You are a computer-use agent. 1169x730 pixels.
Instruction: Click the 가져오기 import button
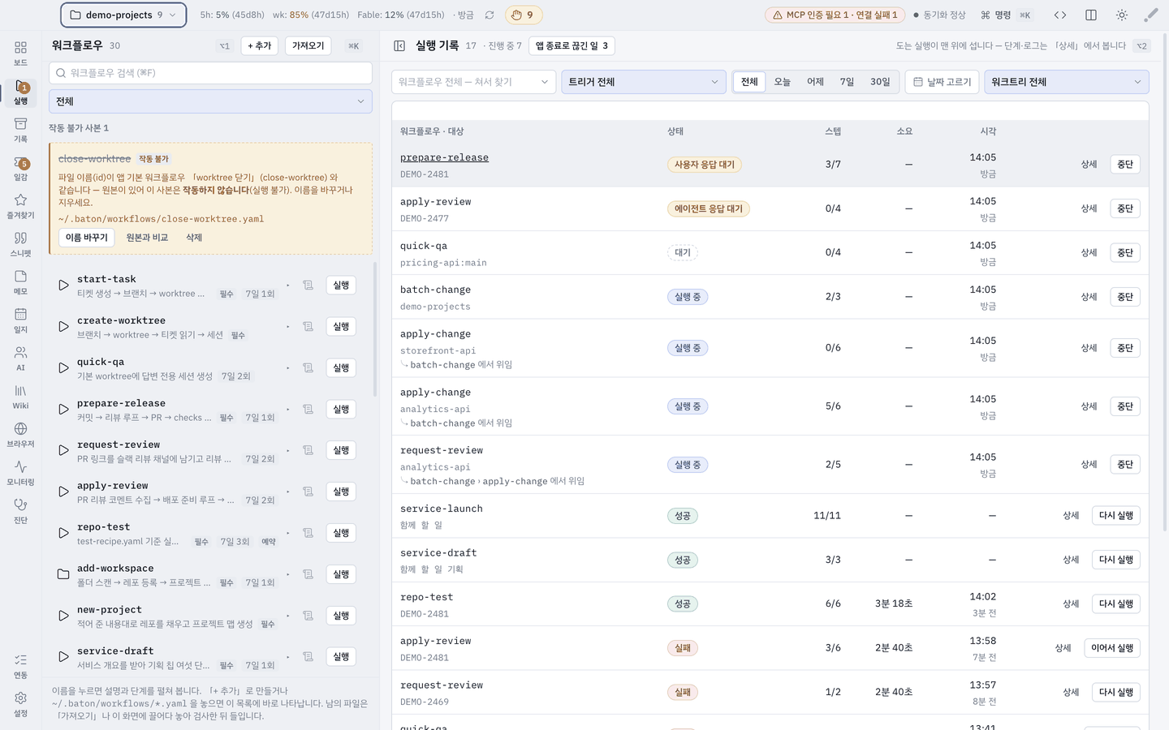[x=308, y=46]
